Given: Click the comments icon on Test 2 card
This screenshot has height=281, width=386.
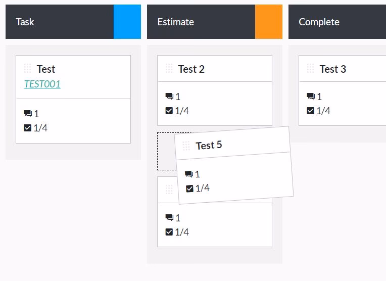Looking at the screenshot, I should click(x=169, y=97).
